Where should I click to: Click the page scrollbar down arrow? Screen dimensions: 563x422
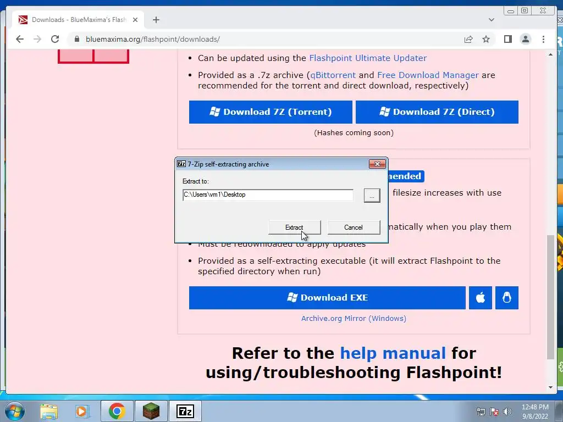550,387
